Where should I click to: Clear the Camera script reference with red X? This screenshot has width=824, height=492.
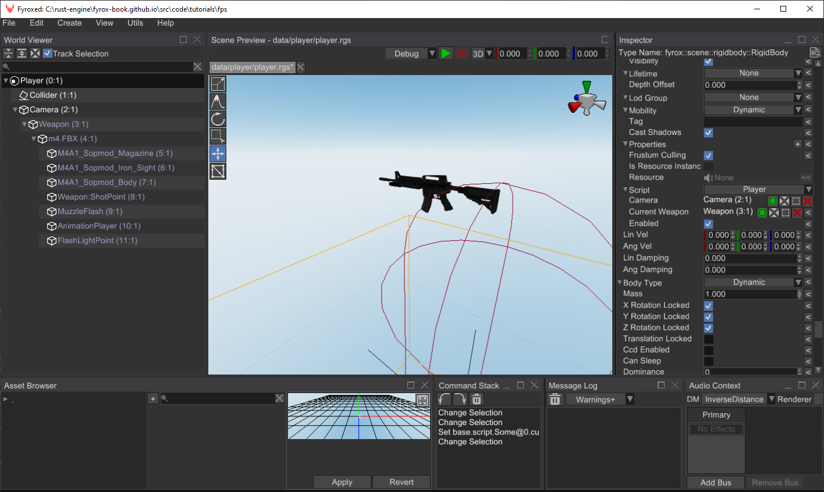[808, 201]
